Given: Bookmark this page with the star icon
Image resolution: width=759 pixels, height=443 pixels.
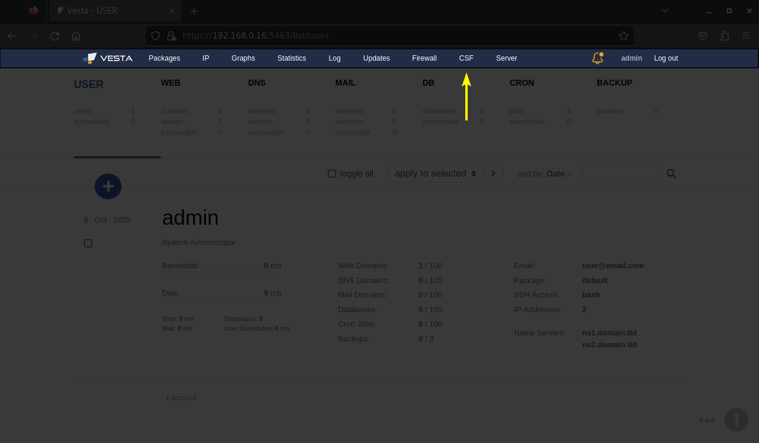Looking at the screenshot, I should coord(624,36).
